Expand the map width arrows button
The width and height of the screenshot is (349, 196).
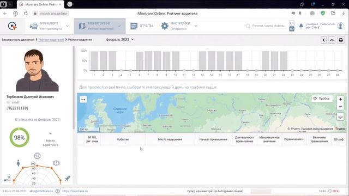coord(83,99)
